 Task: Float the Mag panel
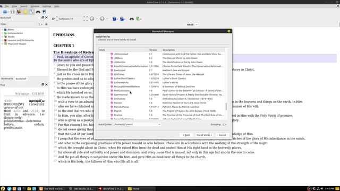click(x=42, y=84)
